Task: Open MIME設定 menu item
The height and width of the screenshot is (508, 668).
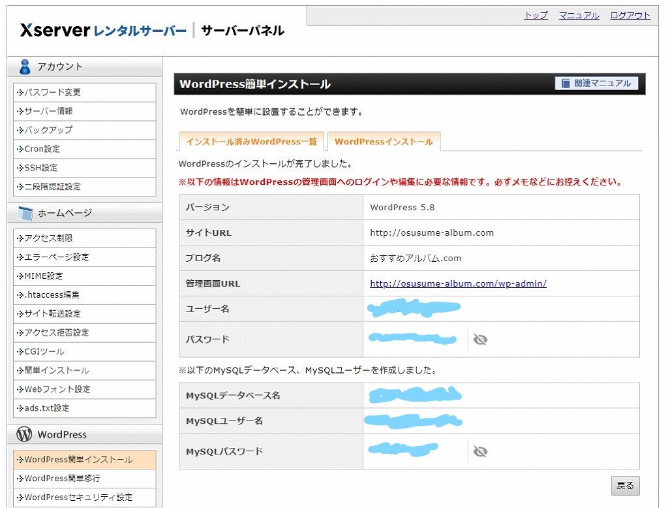Action: pos(84,276)
